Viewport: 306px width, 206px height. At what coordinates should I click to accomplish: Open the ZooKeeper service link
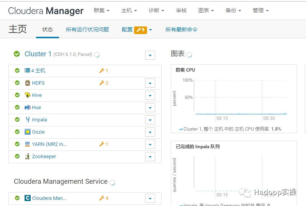pyautogui.click(x=44, y=157)
